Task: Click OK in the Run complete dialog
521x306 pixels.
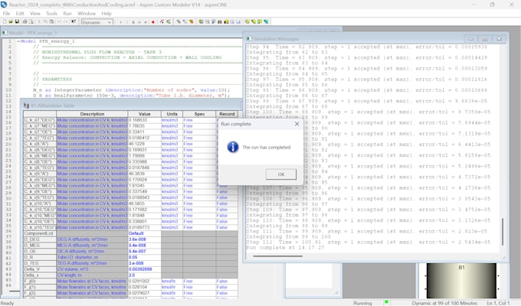Action: click(x=281, y=174)
